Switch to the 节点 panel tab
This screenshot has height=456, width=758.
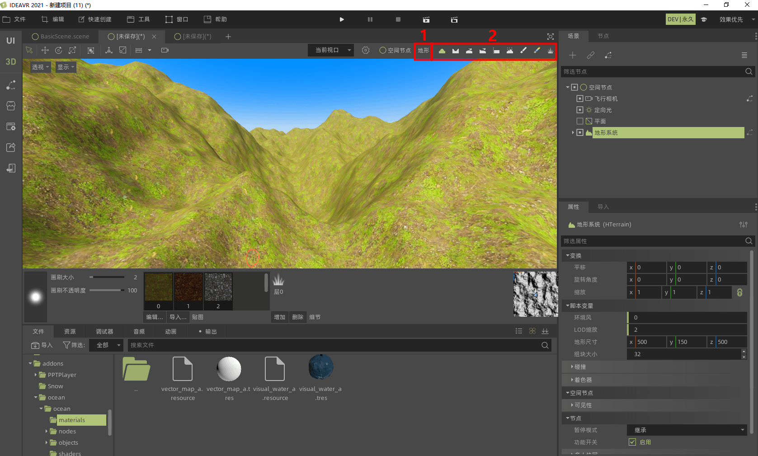603,36
